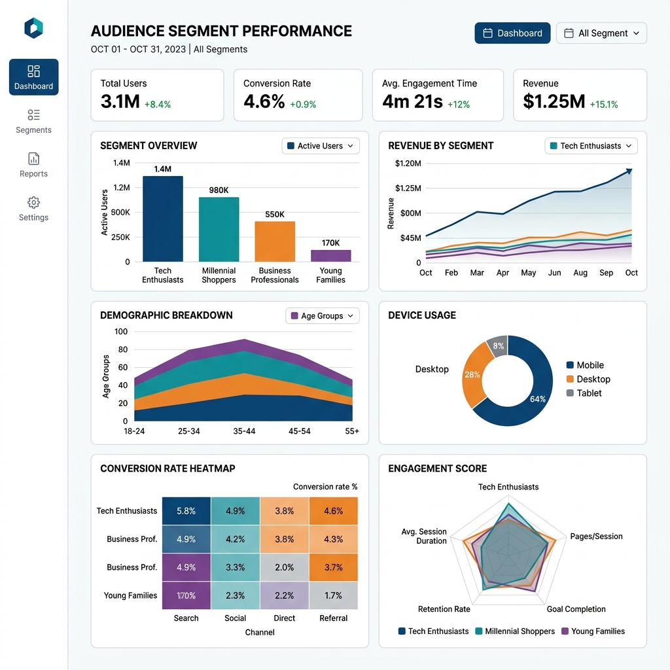This screenshot has width=670, height=670.
Task: Click the 8% Tablet donut slice
Action: click(498, 345)
